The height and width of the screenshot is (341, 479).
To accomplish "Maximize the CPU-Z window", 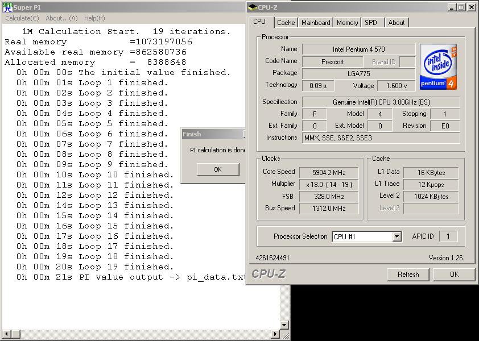I will [x=461, y=7].
